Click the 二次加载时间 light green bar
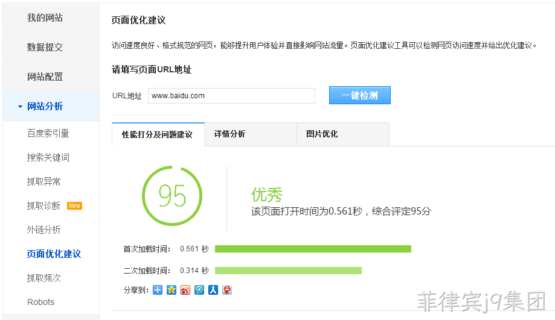555x320 pixels. click(x=288, y=271)
